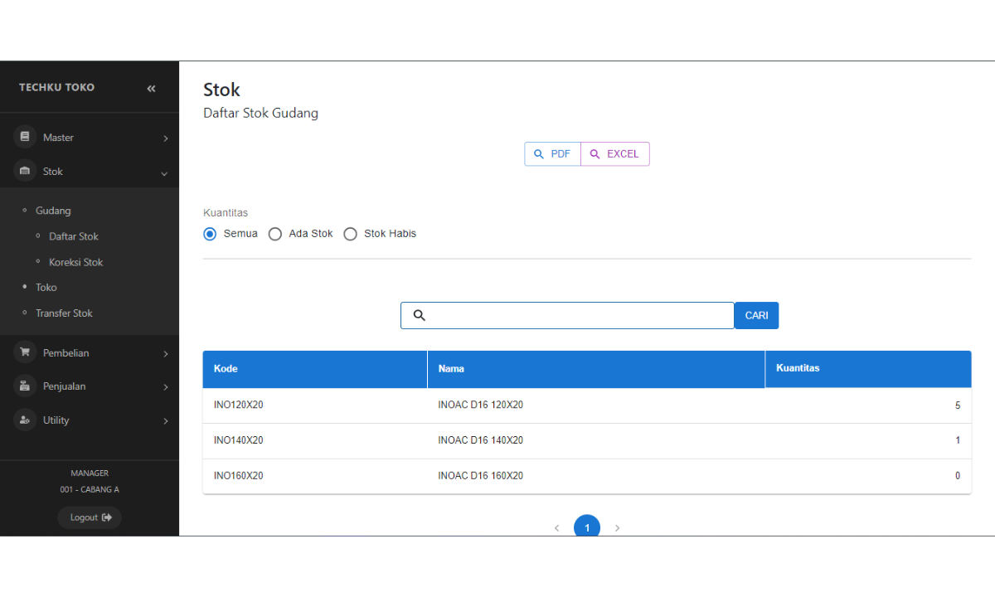Viewport: 995px width, 597px height.
Task: Click the magnifier icon in search box
Action: [420, 315]
